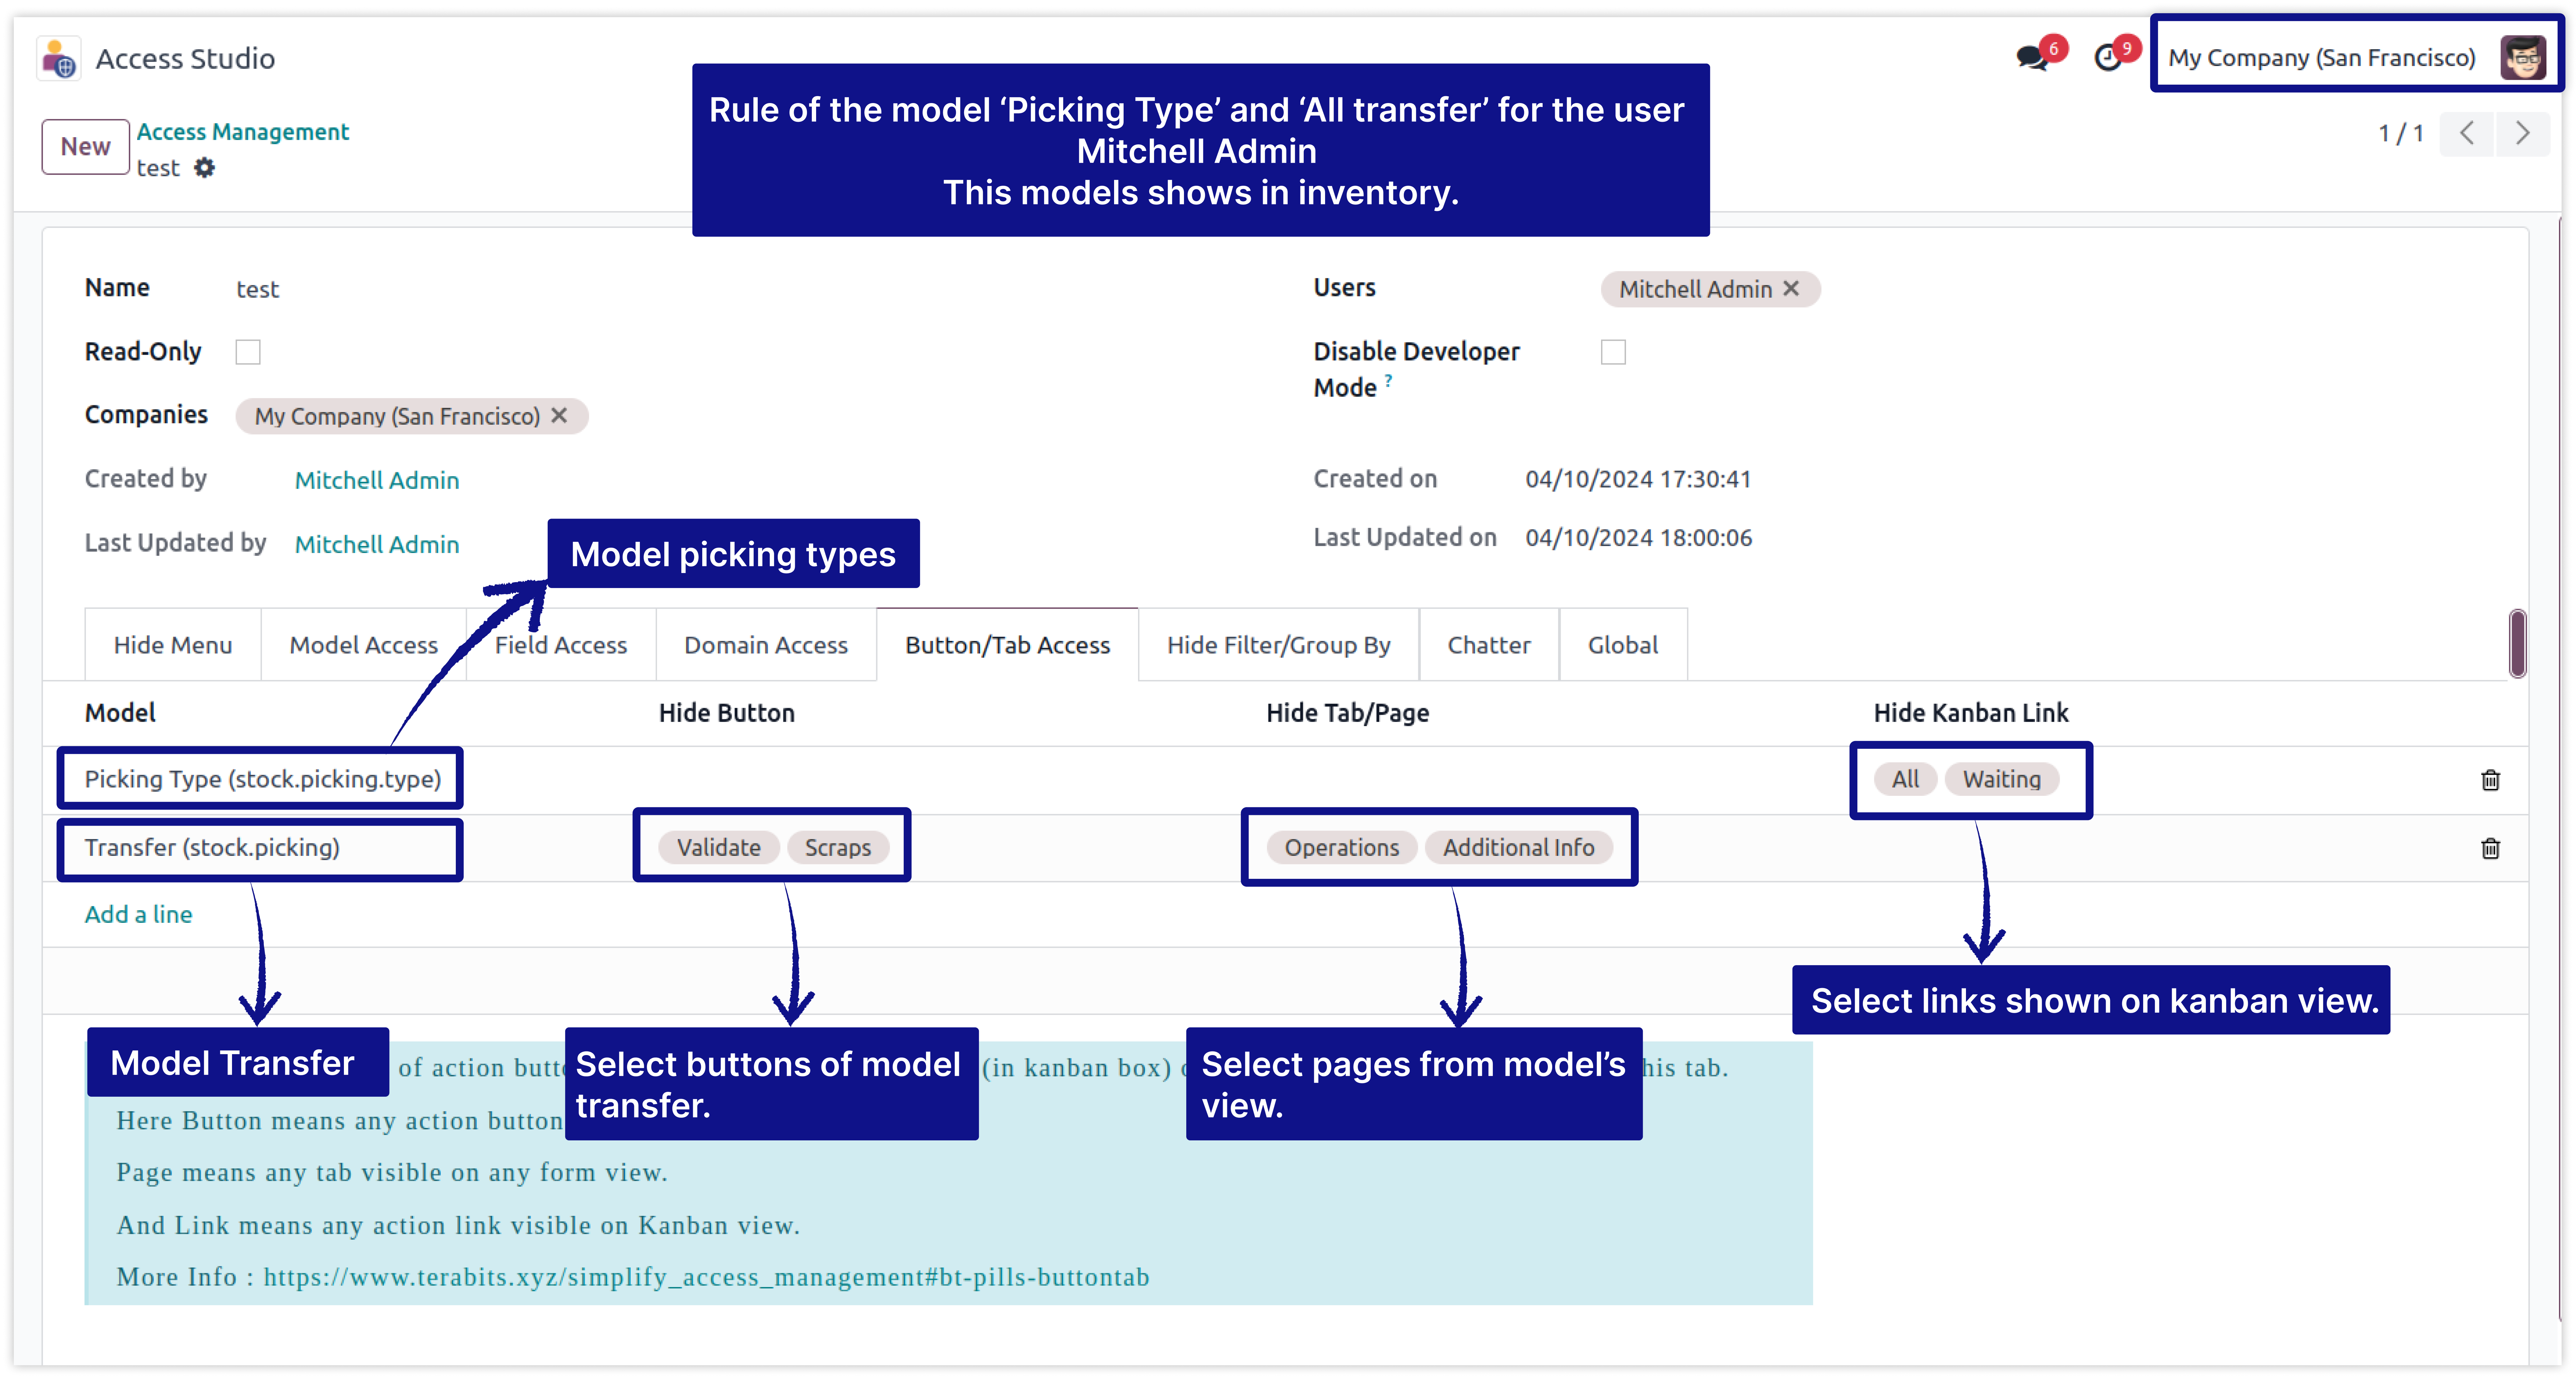Switch to the Domain Access tab
The height and width of the screenshot is (1376, 2576).
pos(766,645)
